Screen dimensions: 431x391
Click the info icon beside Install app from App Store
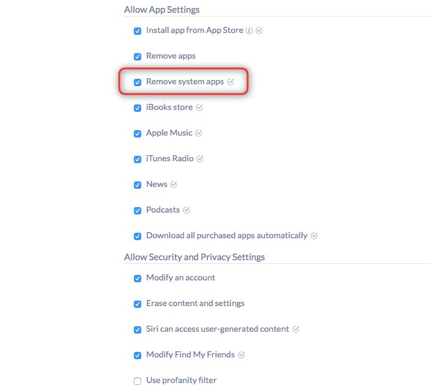(x=249, y=31)
